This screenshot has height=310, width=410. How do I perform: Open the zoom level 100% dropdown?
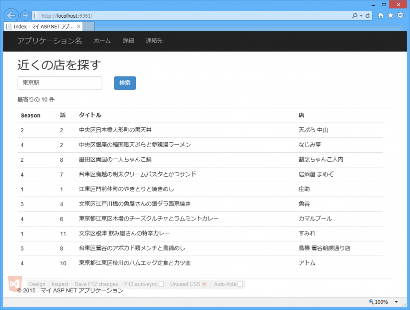(396, 302)
